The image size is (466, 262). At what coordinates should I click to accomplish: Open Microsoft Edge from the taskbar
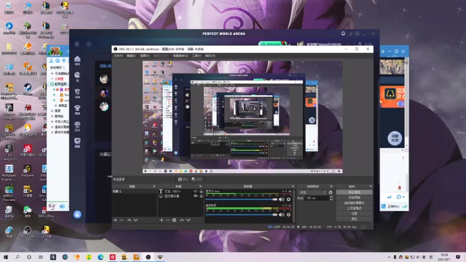click(x=100, y=257)
